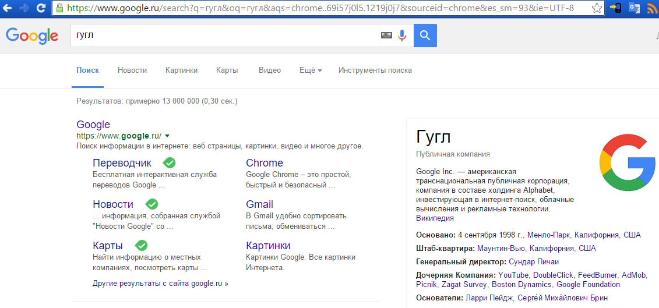Click the green checkmark beside Переводчик
Viewport: 659px width, 308px height.
click(x=169, y=162)
